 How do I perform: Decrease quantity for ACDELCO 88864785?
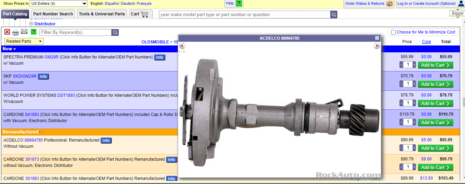pos(402,148)
